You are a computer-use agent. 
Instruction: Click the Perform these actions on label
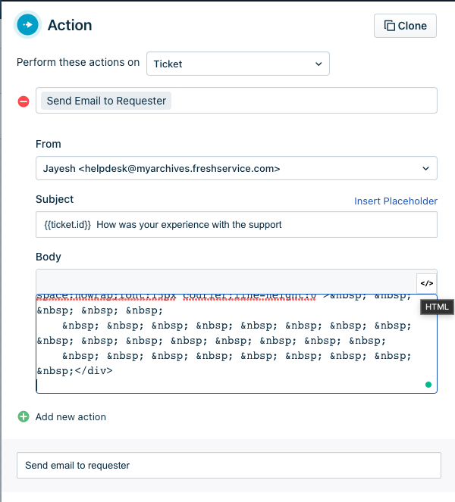(x=77, y=62)
